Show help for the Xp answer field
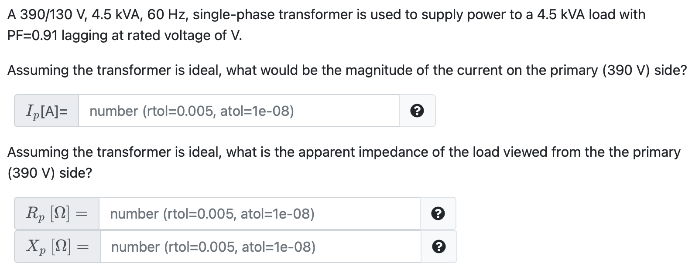 [x=438, y=247]
